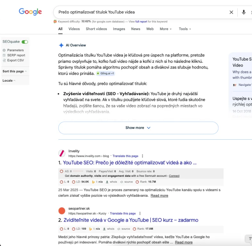This screenshot has width=252, height=246.
Task: Switch to the Videos tab
Action: (74, 29)
